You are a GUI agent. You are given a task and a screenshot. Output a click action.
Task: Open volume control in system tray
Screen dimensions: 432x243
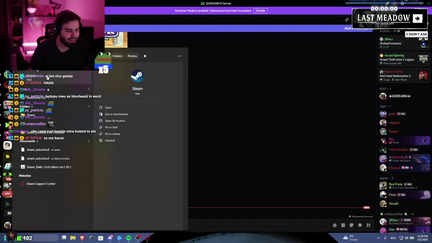point(406,238)
